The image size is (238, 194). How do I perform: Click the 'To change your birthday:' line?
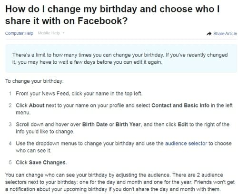tap(34, 81)
